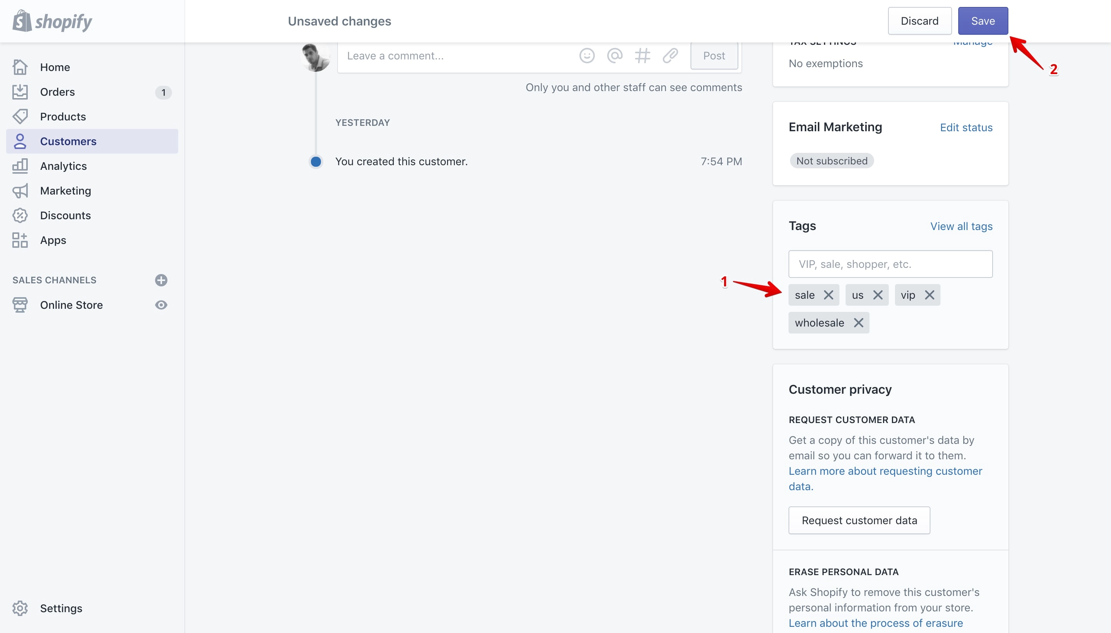View online store via eye icon
Viewport: 1111px width, 633px height.
(x=161, y=305)
